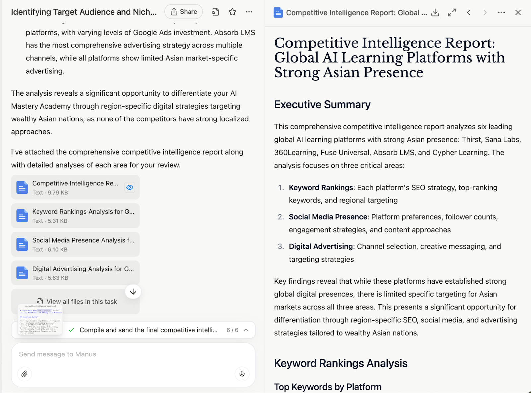Open the chat header more options menu
The height and width of the screenshot is (393, 531).
coord(249,12)
